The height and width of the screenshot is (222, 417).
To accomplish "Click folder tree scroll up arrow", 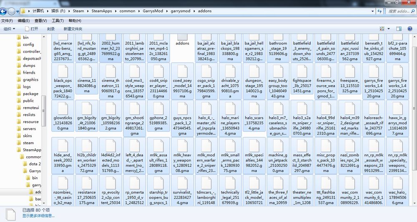I will pos(44,36).
